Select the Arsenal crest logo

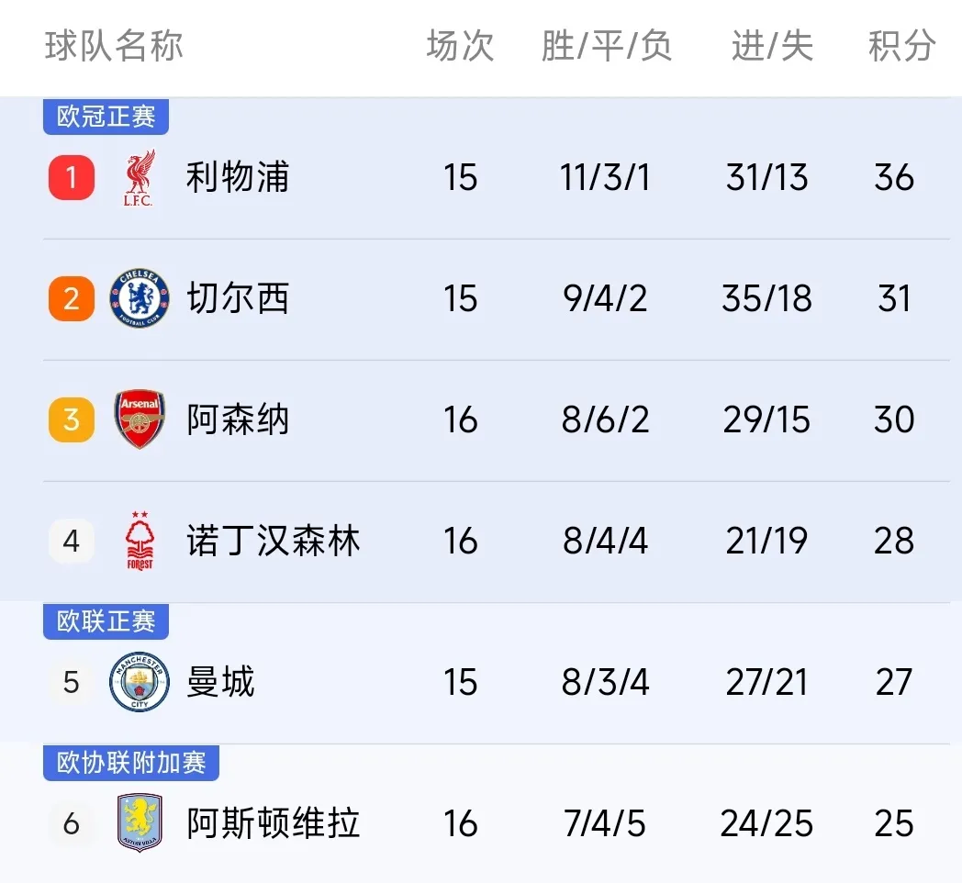coord(140,419)
